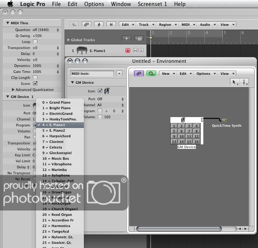The image size is (258, 248).
Task: Click the green MIDI Out icon
Action: [151, 74]
